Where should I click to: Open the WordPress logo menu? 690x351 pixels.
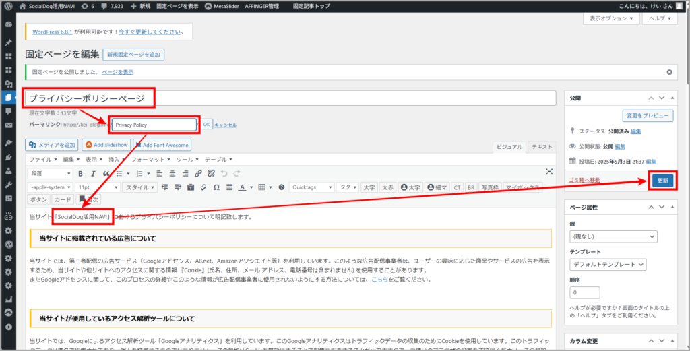[x=8, y=7]
